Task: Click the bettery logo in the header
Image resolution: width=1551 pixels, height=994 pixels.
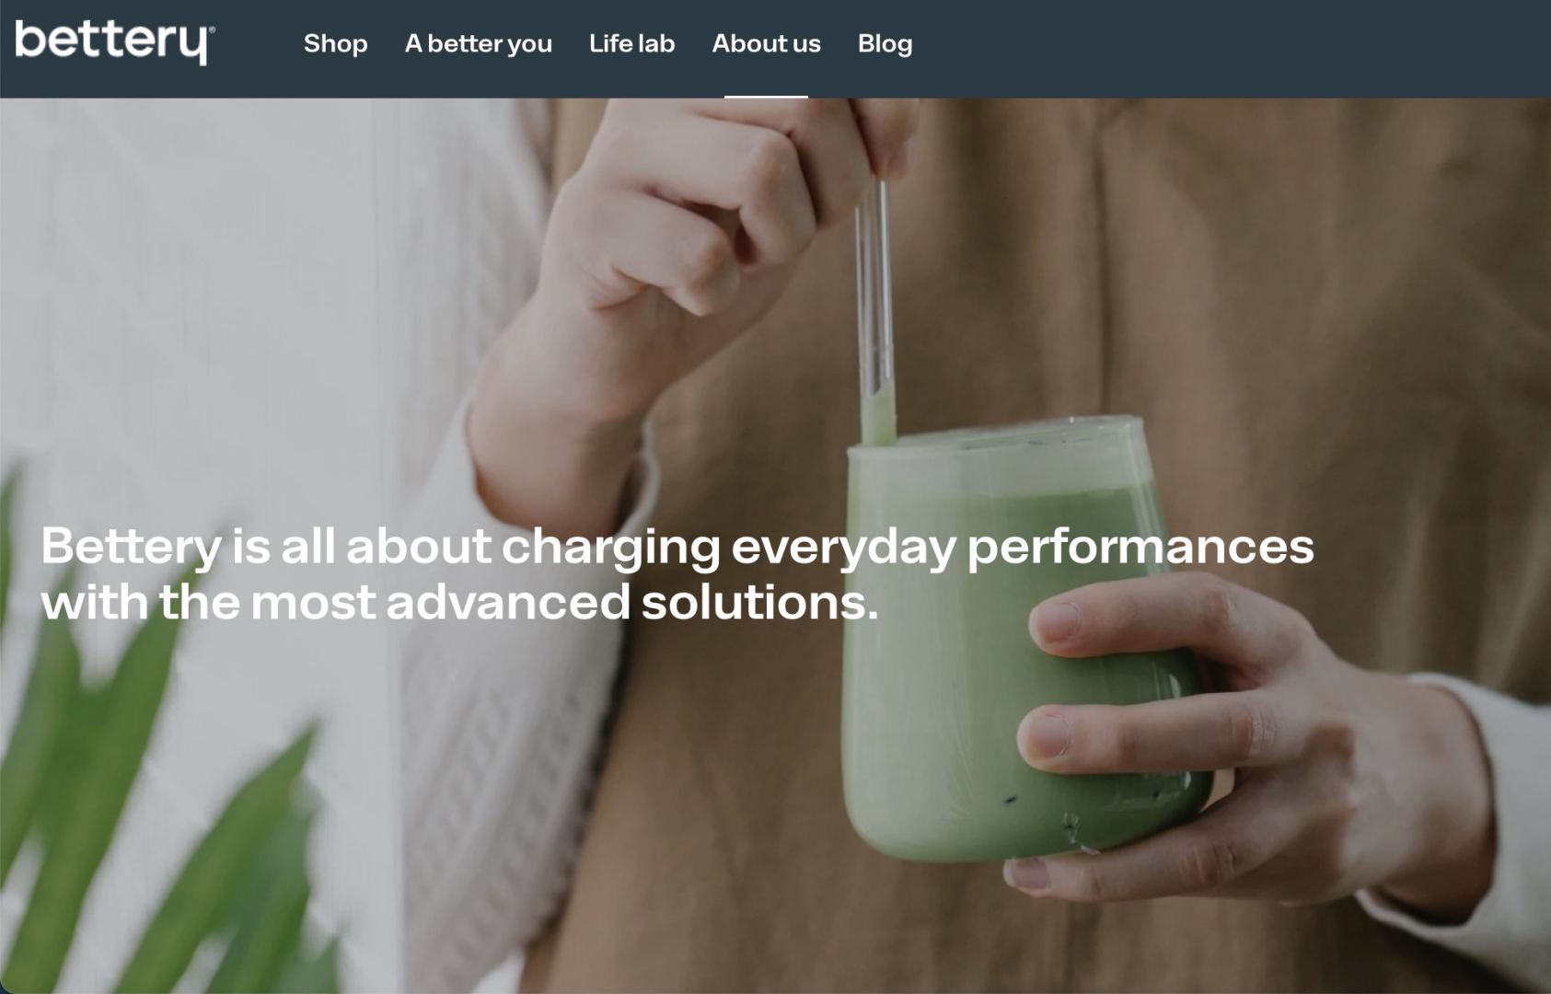Action: tap(114, 42)
